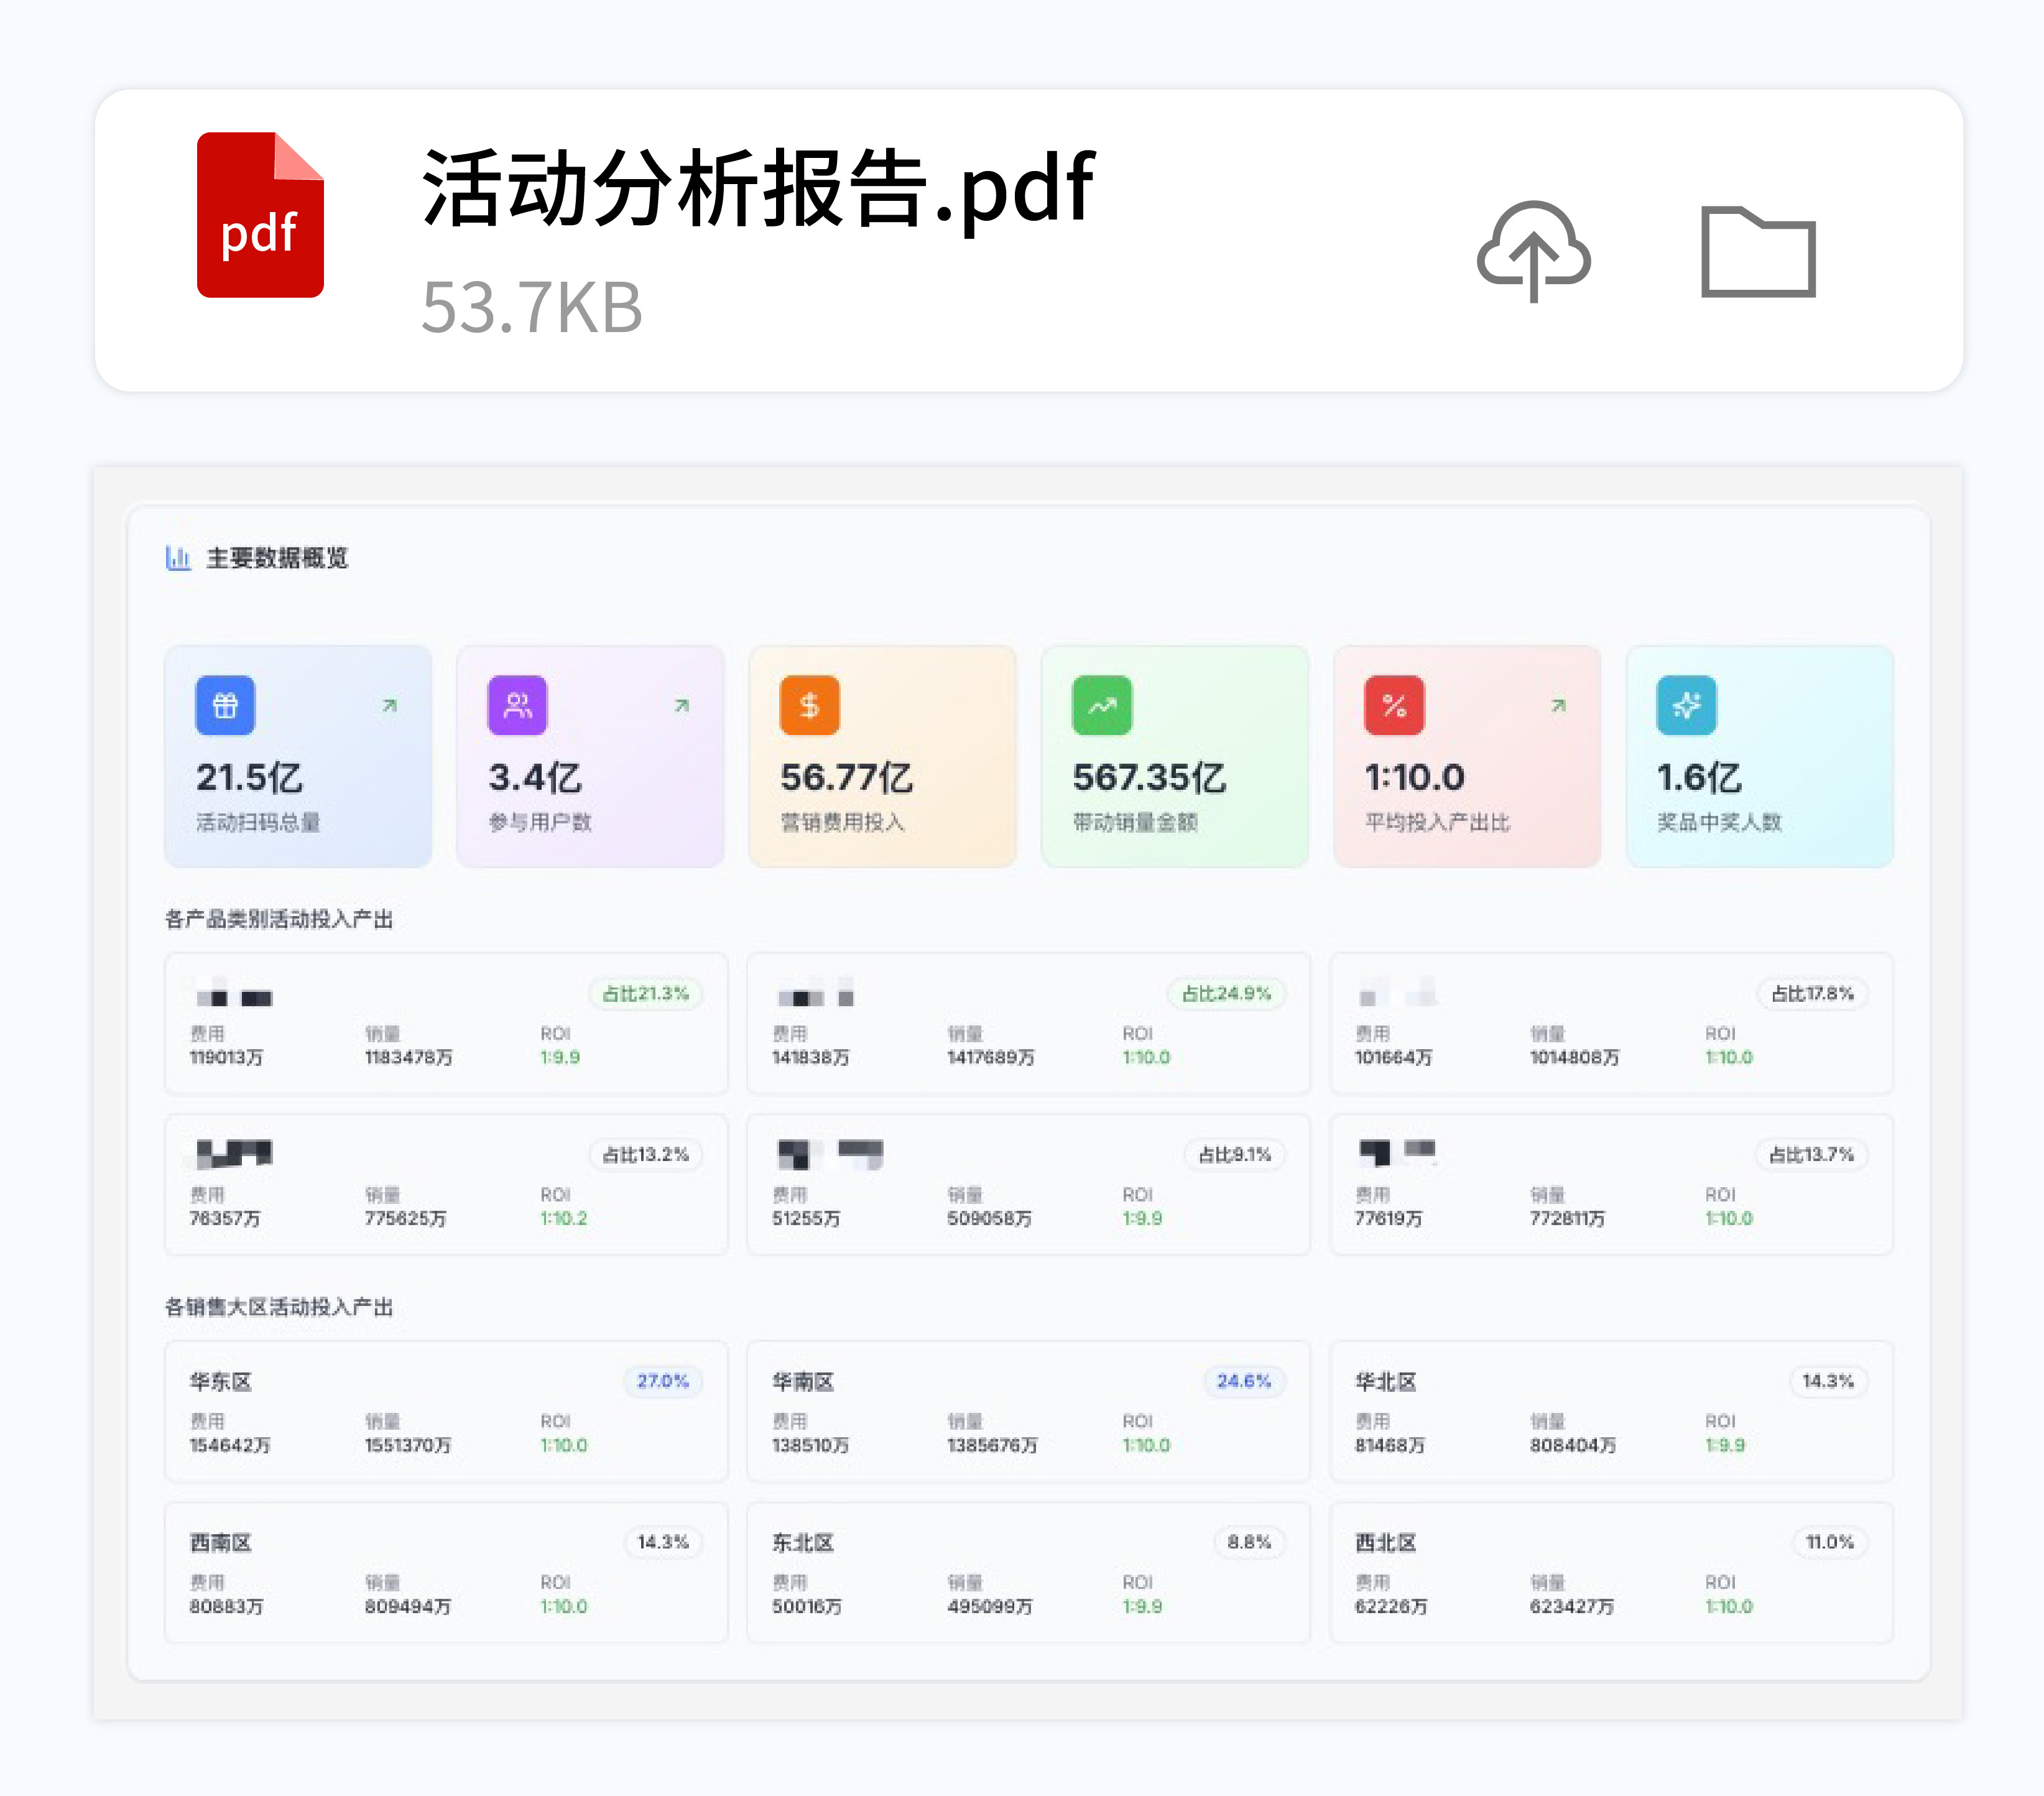This screenshot has width=2044, height=1796.
Task: Click the bar chart icon beside 主要数据概览
Action: 178,558
